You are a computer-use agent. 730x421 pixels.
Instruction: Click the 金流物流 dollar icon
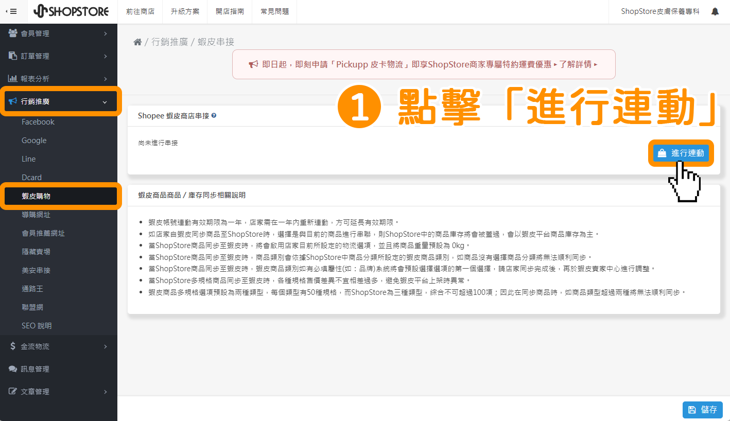(13, 346)
